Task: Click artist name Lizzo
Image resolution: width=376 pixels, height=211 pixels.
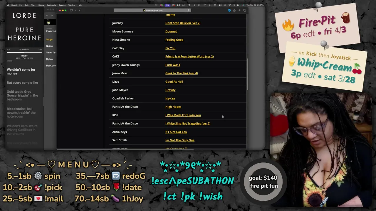Action: 116,81
